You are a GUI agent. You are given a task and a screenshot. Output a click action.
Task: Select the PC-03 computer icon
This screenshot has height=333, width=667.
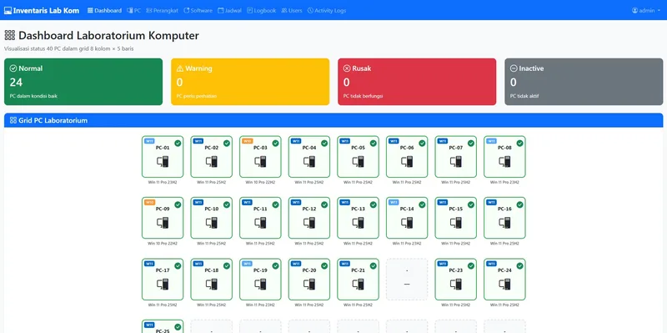point(260,161)
